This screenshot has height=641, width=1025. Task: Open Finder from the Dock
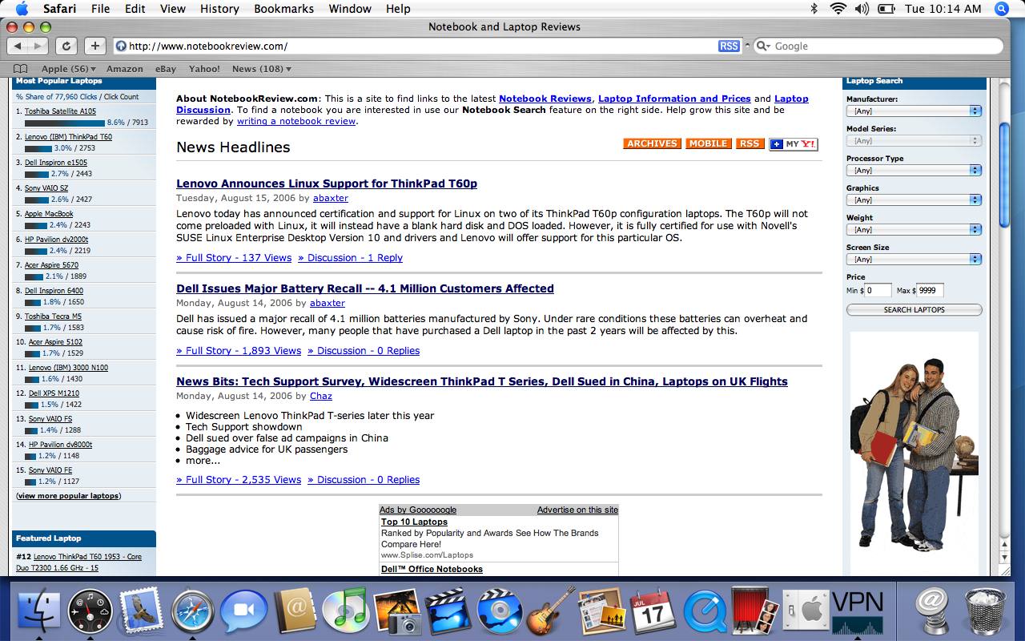[38, 611]
